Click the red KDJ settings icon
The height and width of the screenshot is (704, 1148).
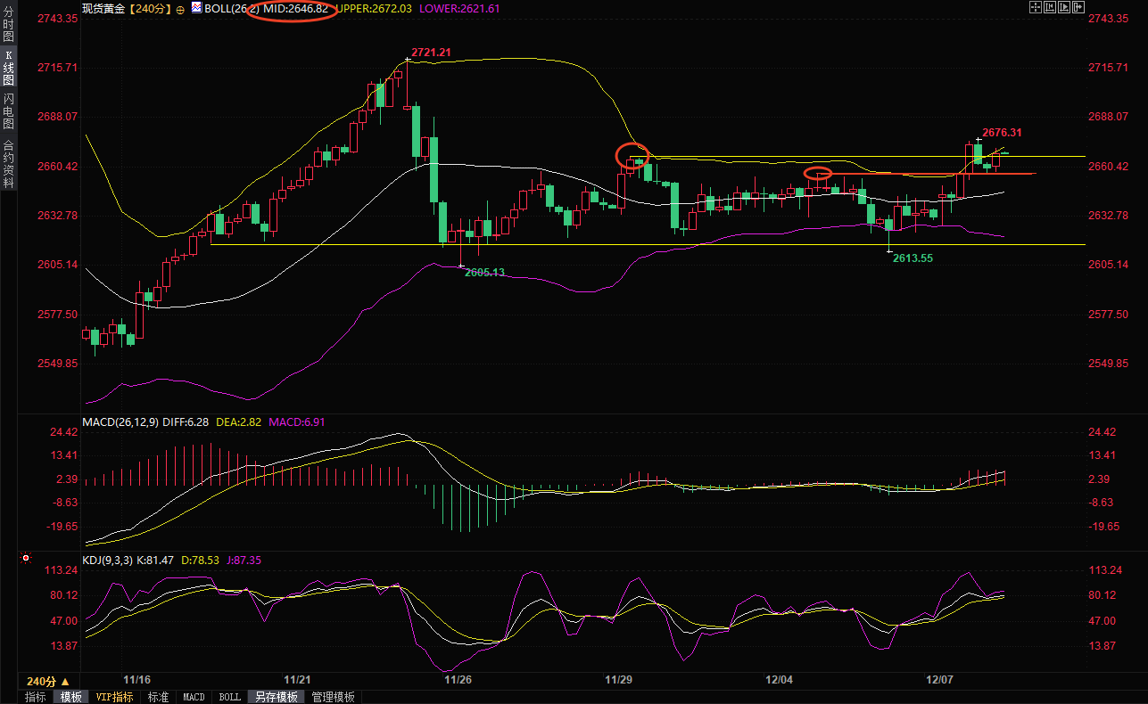(25, 560)
